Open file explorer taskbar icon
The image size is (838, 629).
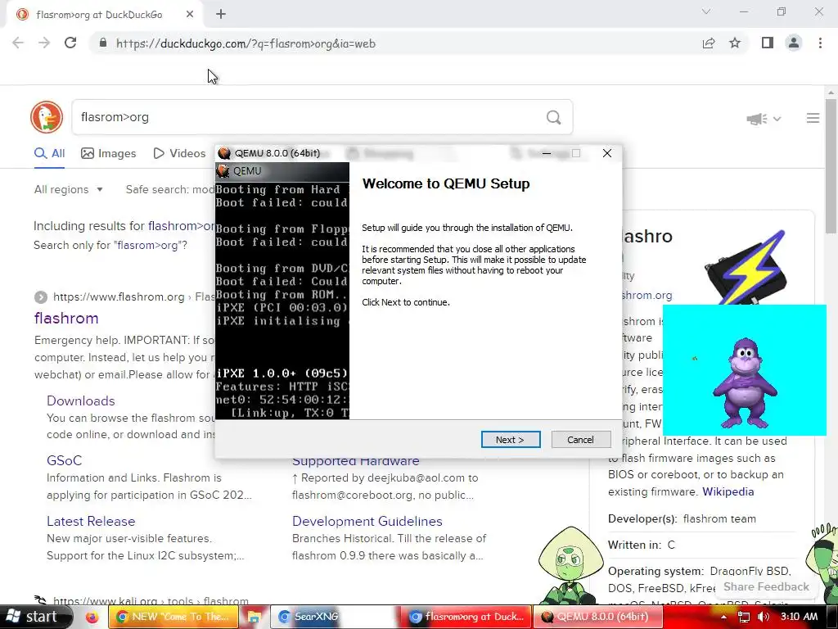[254, 617]
